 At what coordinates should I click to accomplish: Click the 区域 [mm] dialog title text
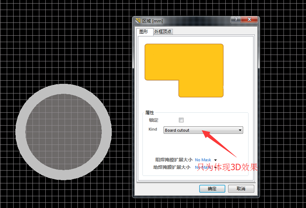click(153, 21)
